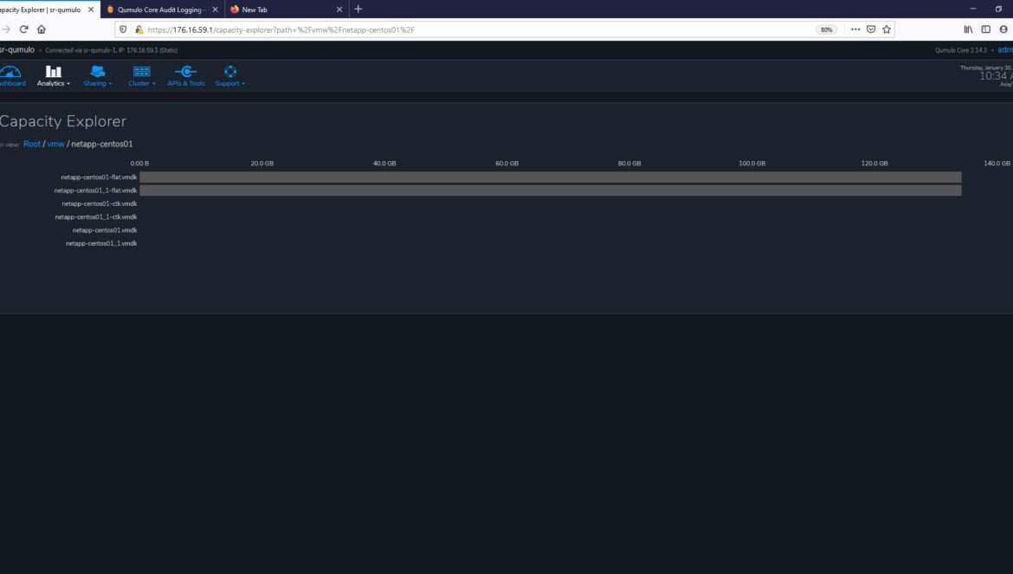This screenshot has width=1013, height=574.
Task: Save page to Pocket
Action: tap(871, 29)
